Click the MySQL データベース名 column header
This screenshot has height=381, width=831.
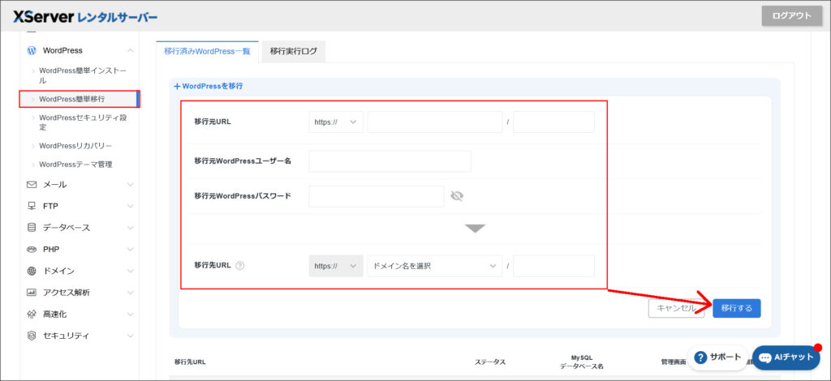coord(581,362)
